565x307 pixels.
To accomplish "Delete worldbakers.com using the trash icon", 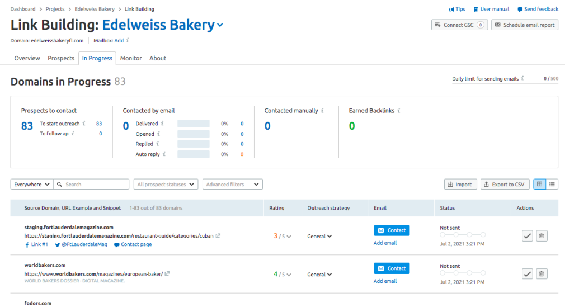I will click(x=541, y=274).
